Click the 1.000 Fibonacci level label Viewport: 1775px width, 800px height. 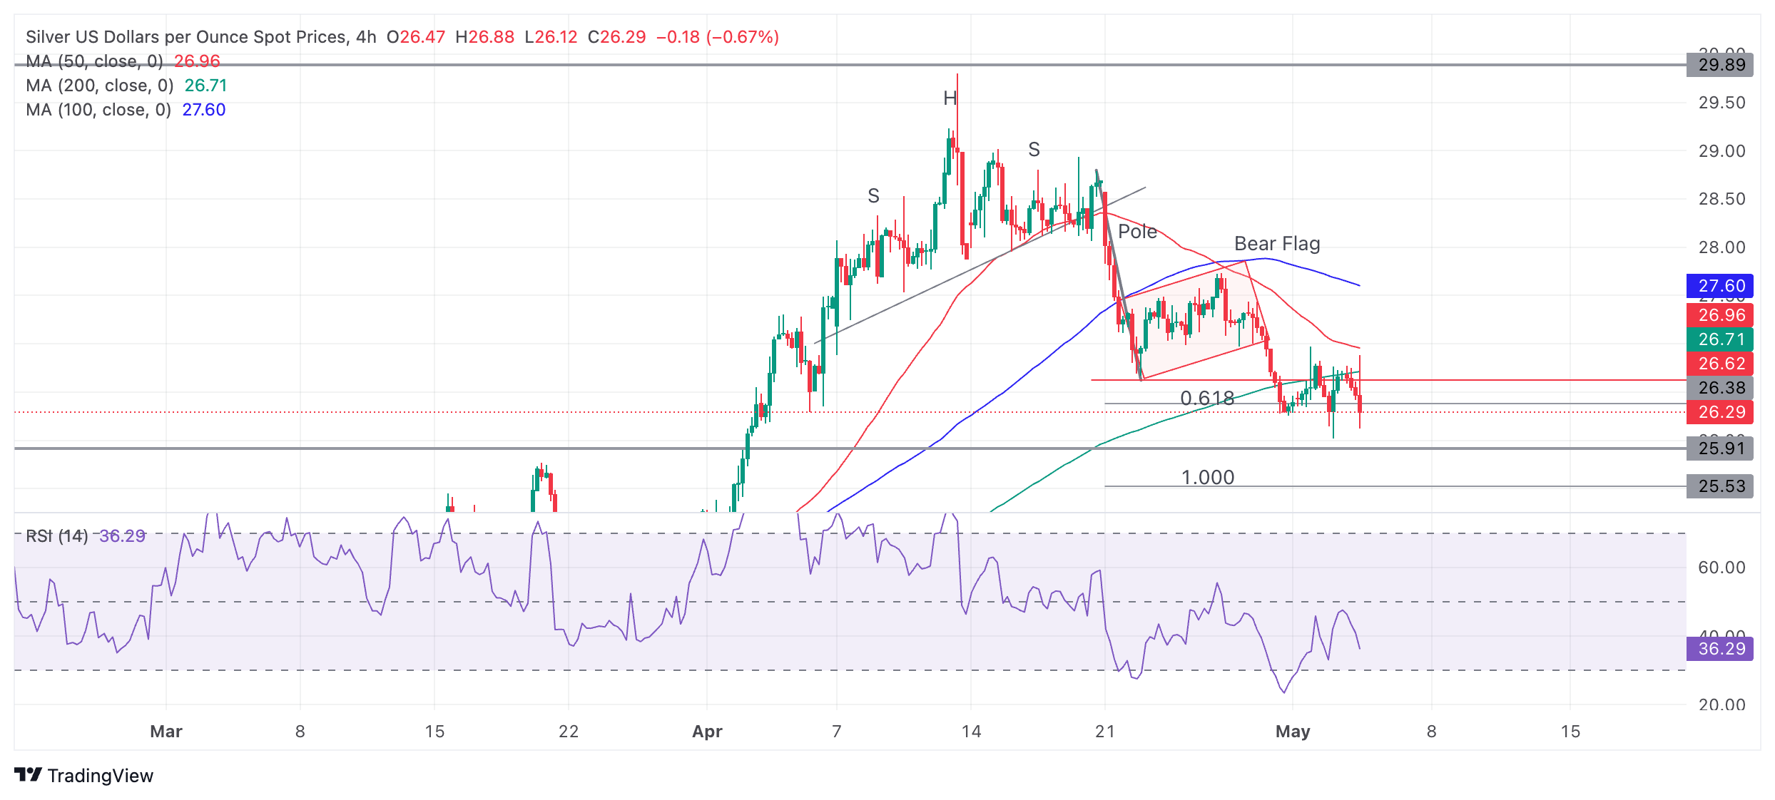pos(1207,477)
